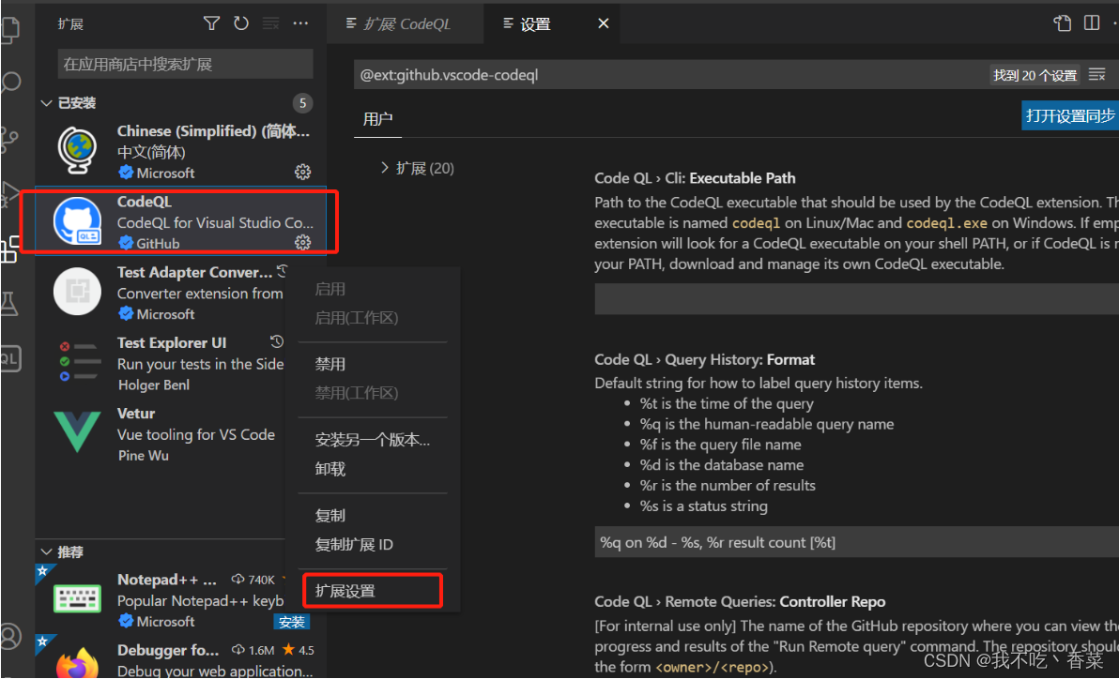Image resolution: width=1119 pixels, height=679 pixels.
Task: Click the Holger Benl publisher name
Action: (x=153, y=385)
